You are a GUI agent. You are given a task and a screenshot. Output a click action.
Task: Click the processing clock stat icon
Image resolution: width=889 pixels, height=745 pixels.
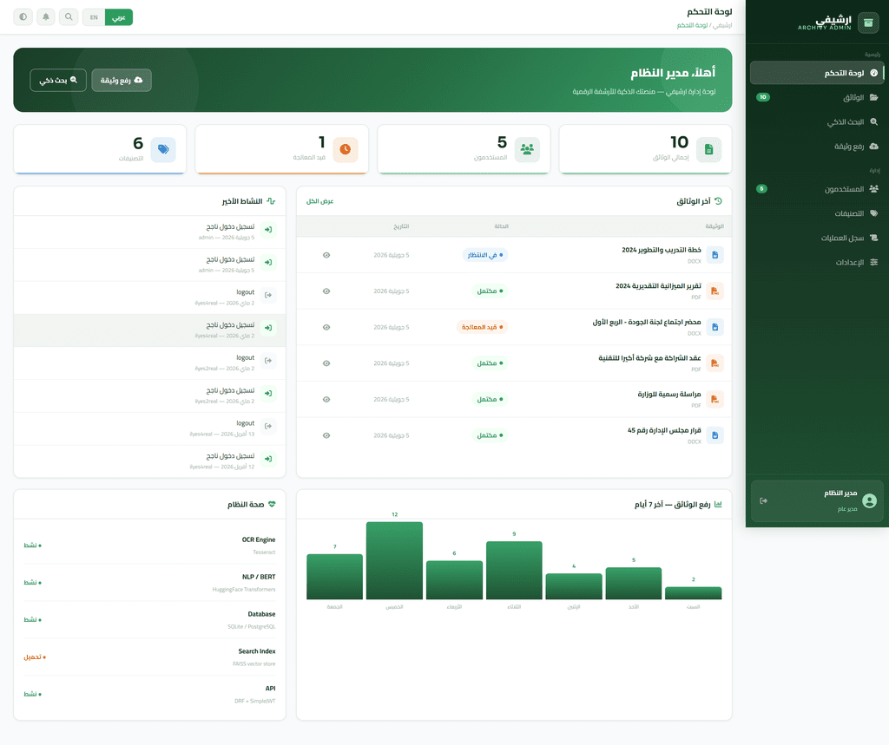click(346, 149)
